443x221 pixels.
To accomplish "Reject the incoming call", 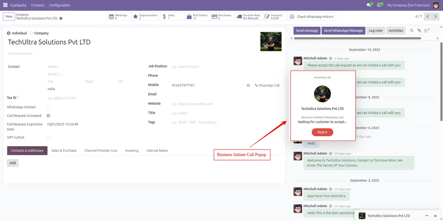I will click(x=322, y=132).
